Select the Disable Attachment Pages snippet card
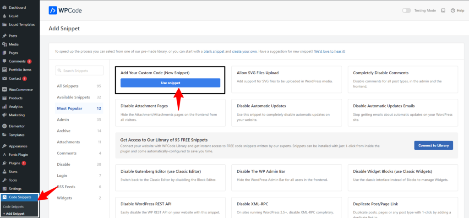 (170, 113)
